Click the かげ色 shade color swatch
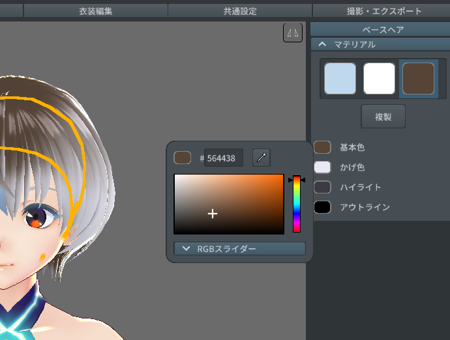The image size is (450, 340). coord(323,167)
